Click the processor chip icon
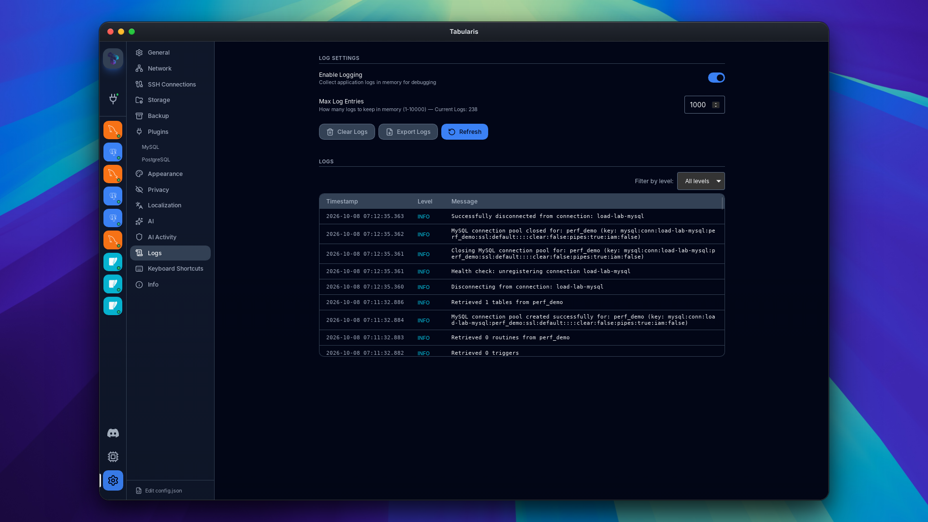928x522 pixels. pyautogui.click(x=113, y=457)
